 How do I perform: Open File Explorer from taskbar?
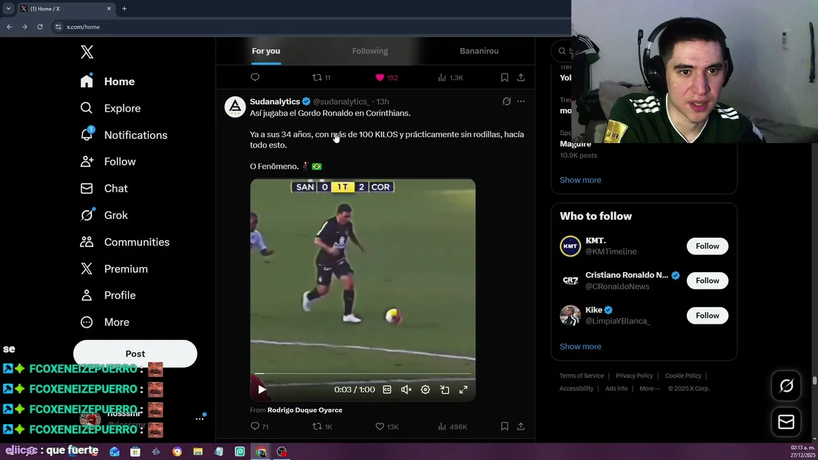pos(197,452)
